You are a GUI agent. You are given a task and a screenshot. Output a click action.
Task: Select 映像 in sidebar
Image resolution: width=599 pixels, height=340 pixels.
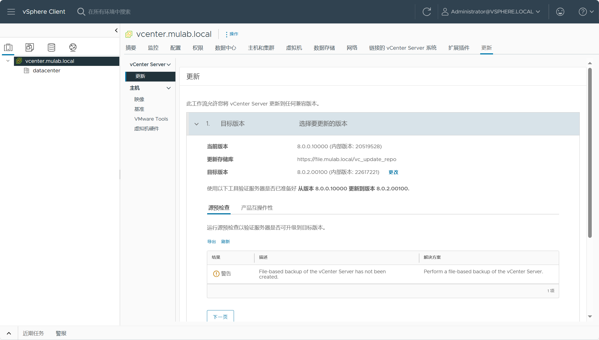[x=139, y=99]
